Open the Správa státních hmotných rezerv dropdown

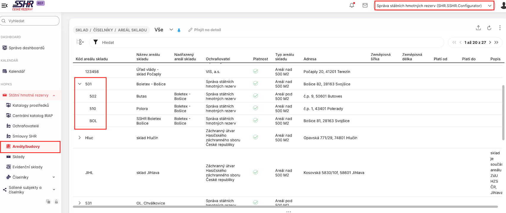[434, 6]
